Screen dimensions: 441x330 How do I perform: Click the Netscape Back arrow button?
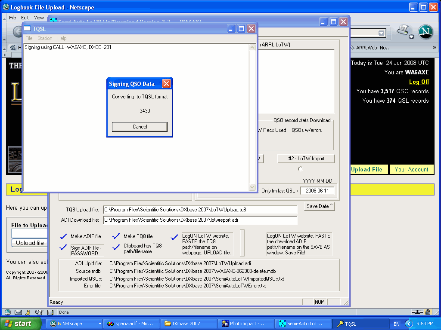click(x=17, y=31)
